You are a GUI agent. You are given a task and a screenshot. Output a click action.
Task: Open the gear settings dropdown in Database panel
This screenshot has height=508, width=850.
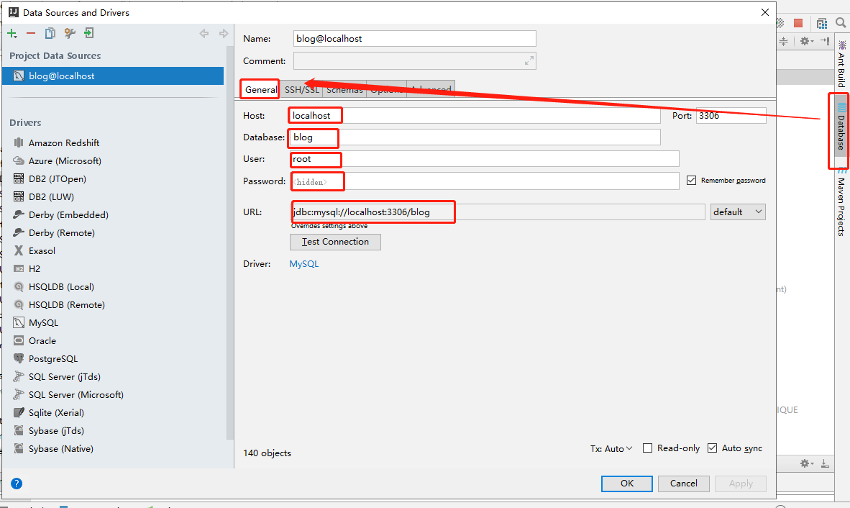[807, 41]
